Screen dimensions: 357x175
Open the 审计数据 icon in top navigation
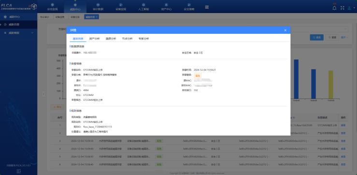[98, 5]
